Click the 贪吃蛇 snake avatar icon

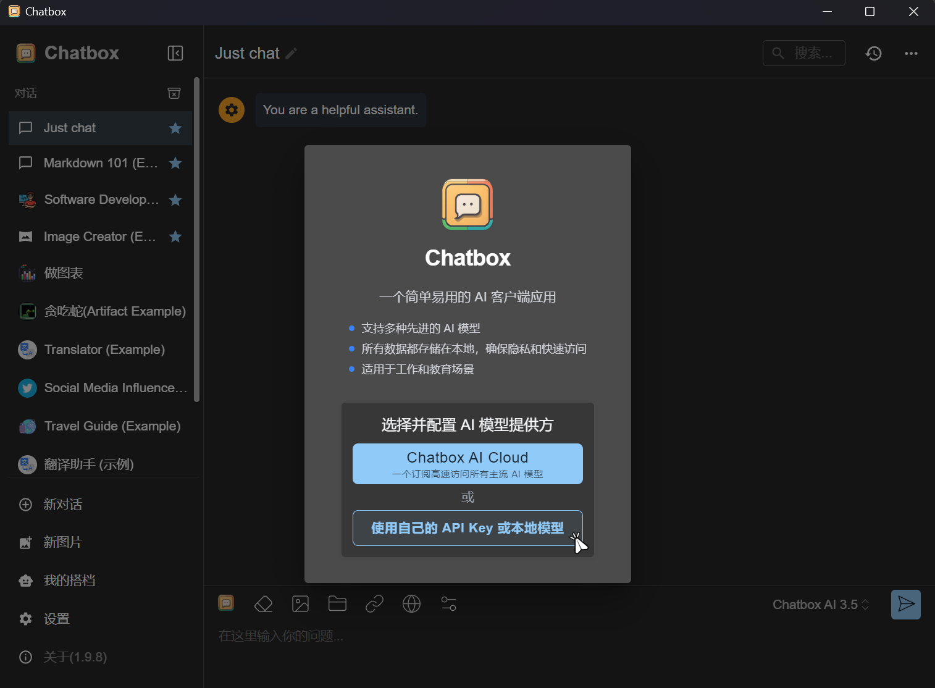click(27, 311)
